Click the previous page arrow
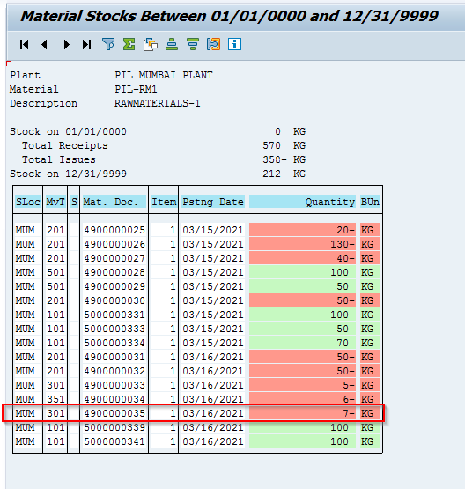 (x=45, y=44)
